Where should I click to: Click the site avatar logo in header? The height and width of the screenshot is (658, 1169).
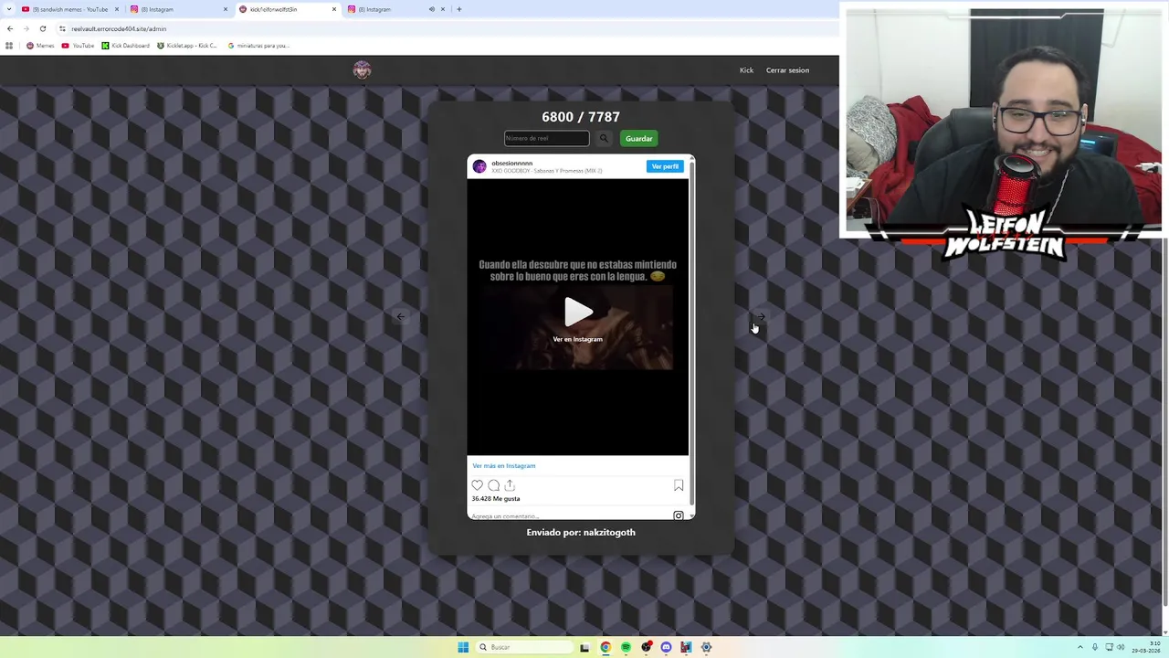(362, 70)
